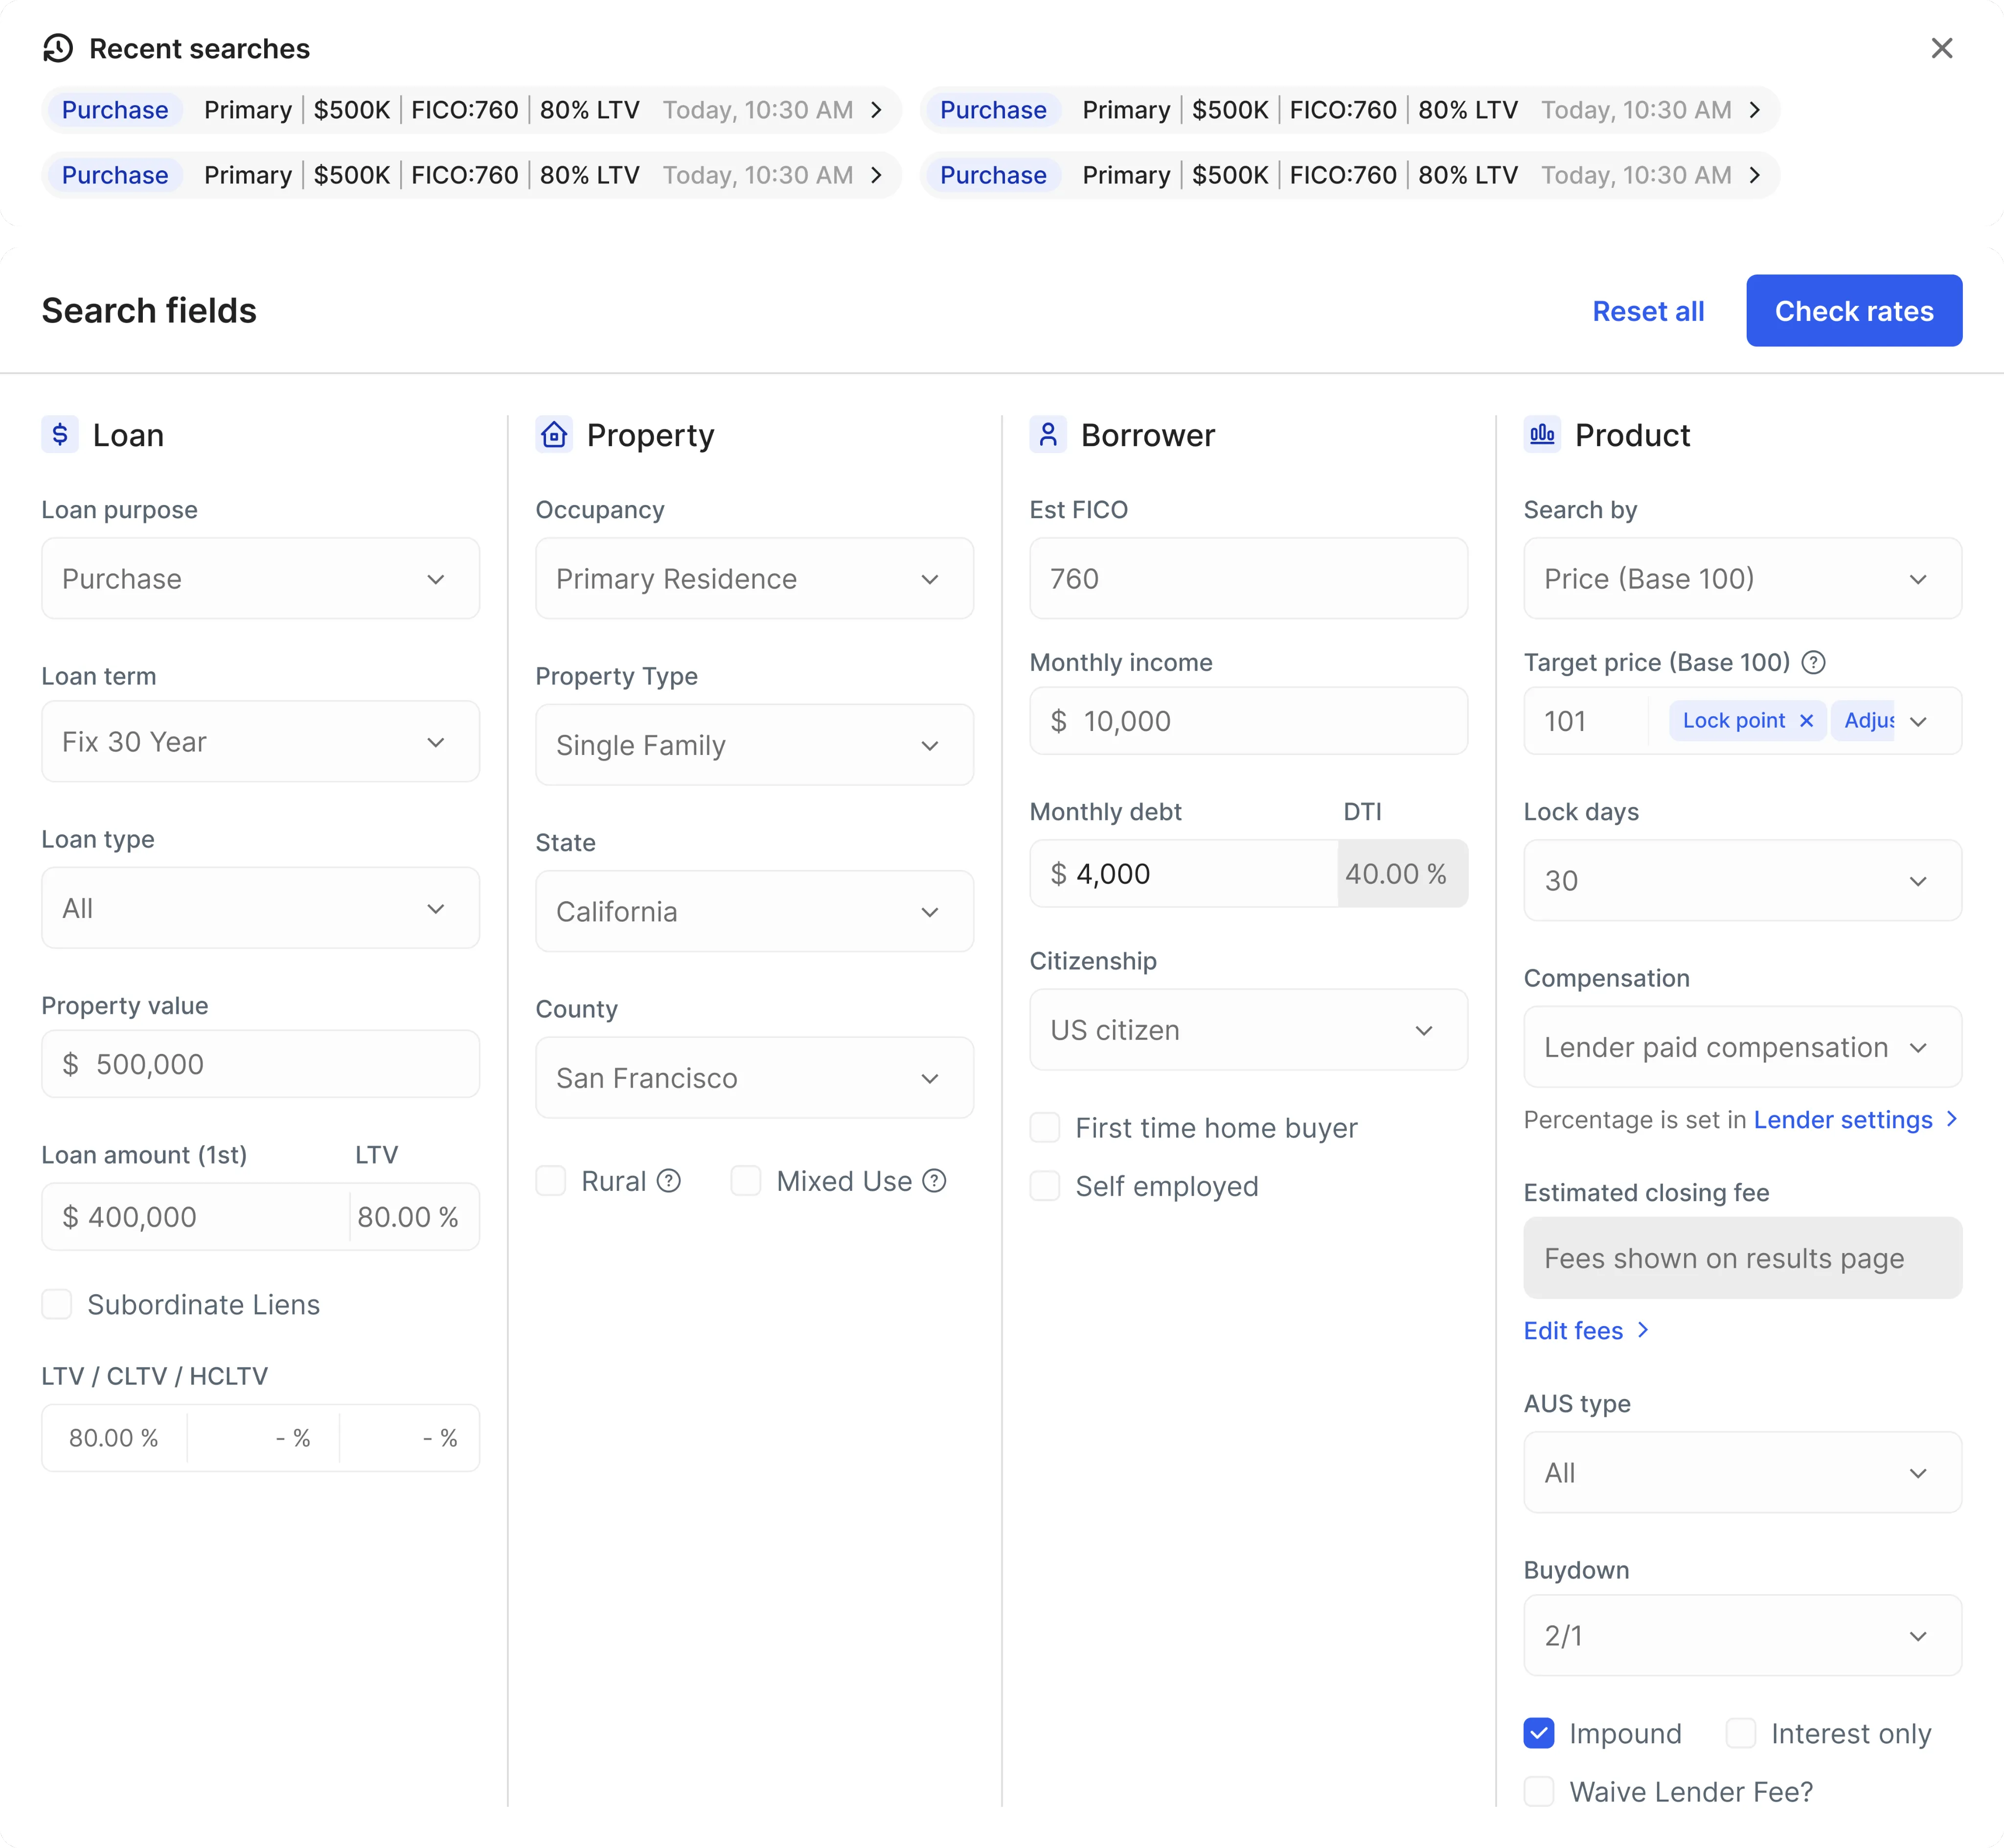The height and width of the screenshot is (1848, 2004).
Task: Enable the Subordinate Liens checkbox
Action: point(58,1304)
